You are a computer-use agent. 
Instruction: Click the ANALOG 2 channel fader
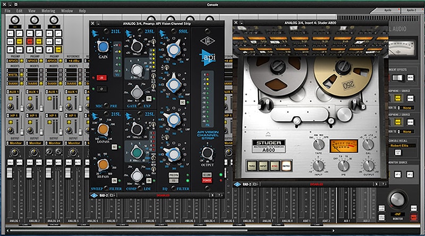pos(29,173)
